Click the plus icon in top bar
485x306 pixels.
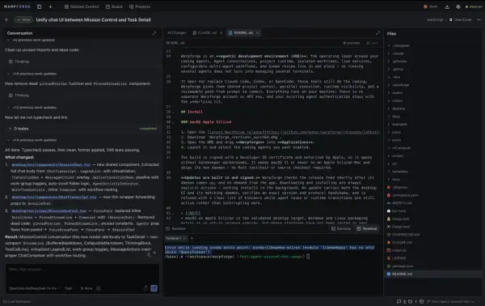[50, 6]
